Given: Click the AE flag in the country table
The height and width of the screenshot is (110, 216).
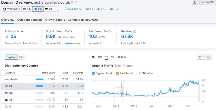Looking at the screenshot, I should pos(6,100).
